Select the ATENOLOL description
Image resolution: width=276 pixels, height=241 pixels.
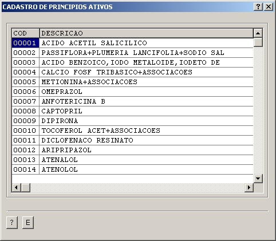coord(147,169)
